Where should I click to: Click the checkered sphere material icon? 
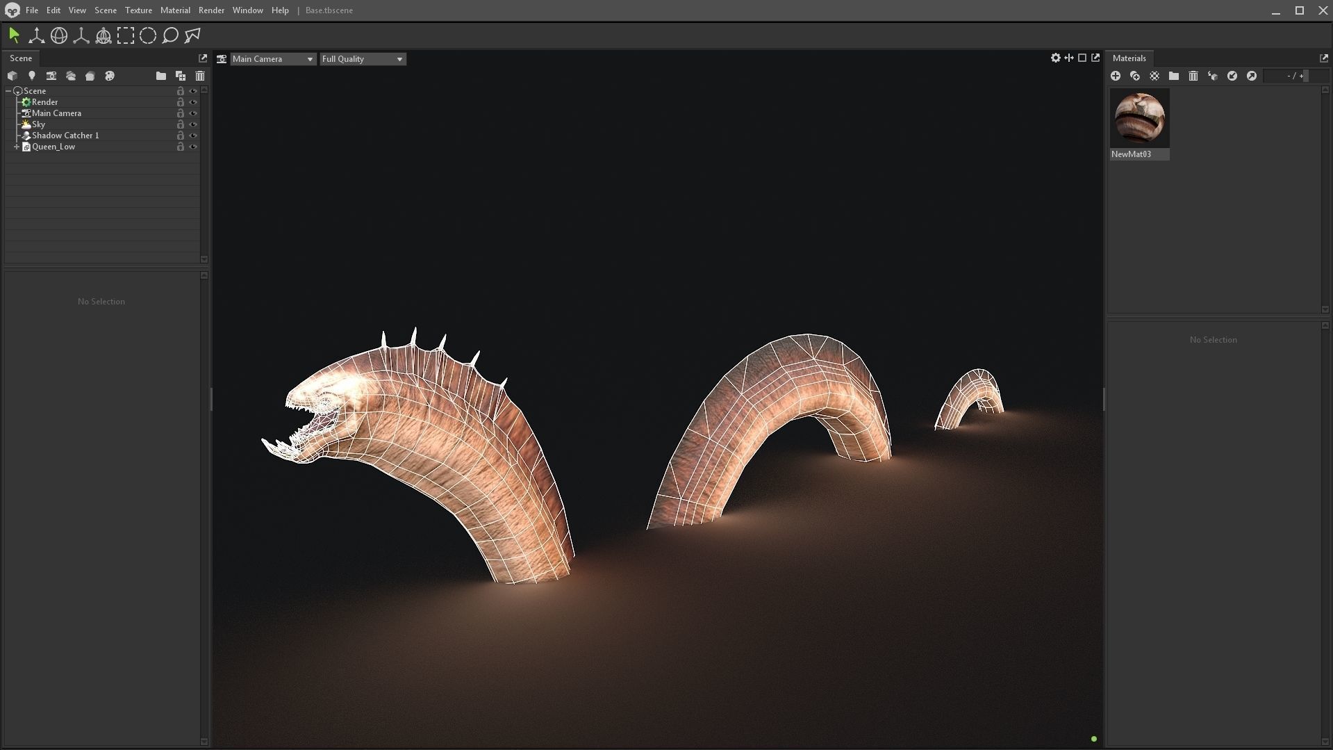[x=1154, y=76]
